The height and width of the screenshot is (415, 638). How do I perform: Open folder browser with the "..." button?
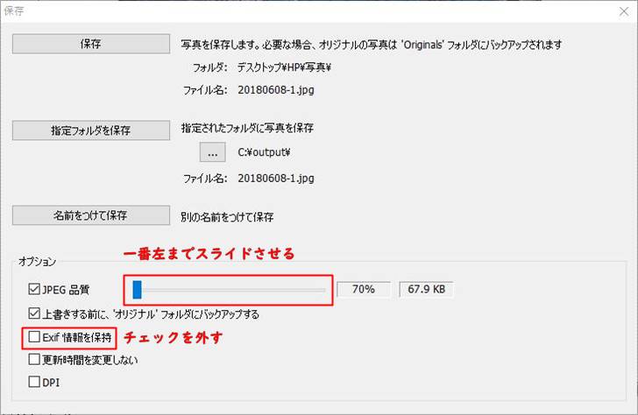tap(213, 152)
